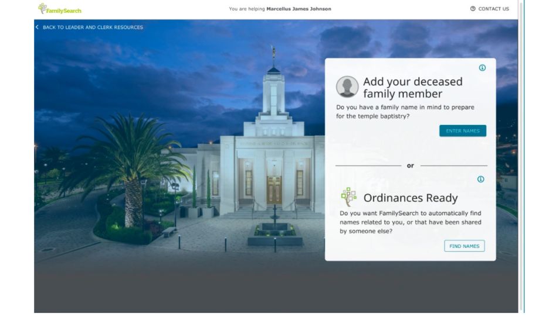Screen dimensions: 556x317
Task: Click the Contact Us question mark icon
Action: 473,9
